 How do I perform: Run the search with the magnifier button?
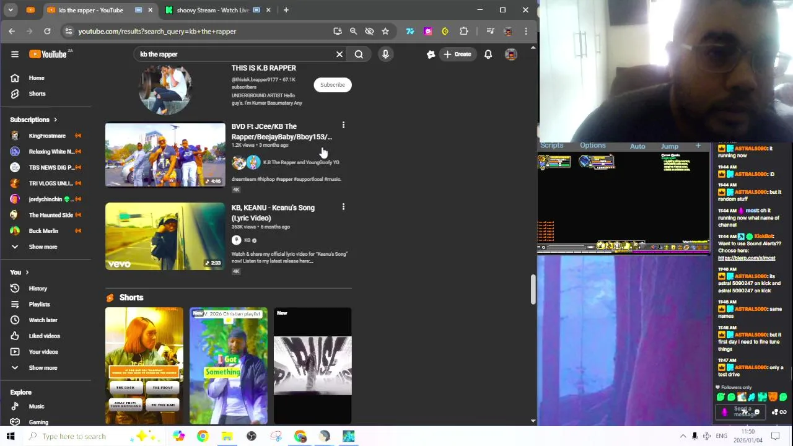tap(359, 54)
